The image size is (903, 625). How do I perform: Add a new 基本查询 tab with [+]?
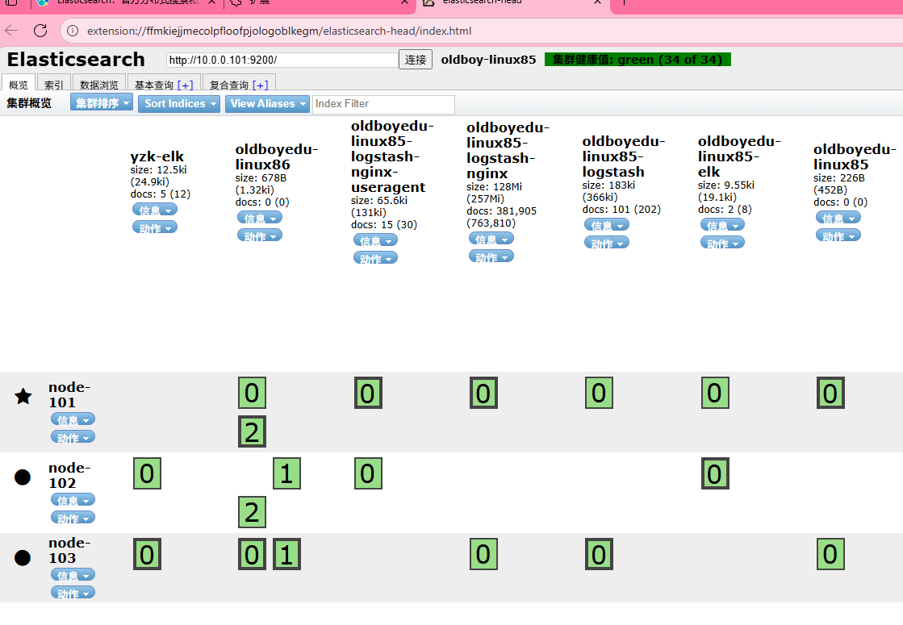186,85
